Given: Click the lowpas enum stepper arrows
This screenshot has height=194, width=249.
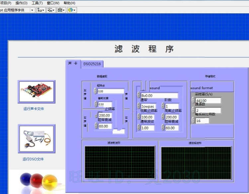Looking at the screenshot, I should tap(139, 106).
